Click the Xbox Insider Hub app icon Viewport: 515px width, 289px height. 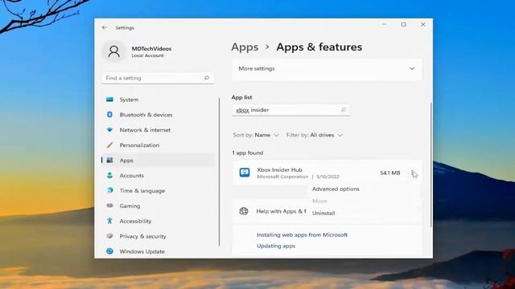click(x=245, y=173)
